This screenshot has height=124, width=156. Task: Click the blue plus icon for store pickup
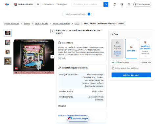(89, 14)
